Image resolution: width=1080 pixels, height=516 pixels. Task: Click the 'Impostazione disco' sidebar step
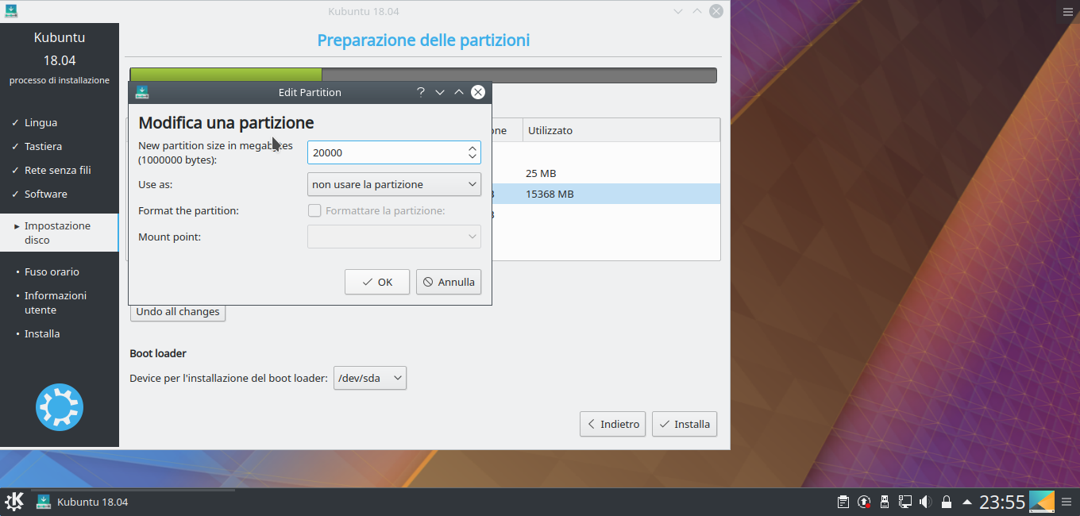60,233
